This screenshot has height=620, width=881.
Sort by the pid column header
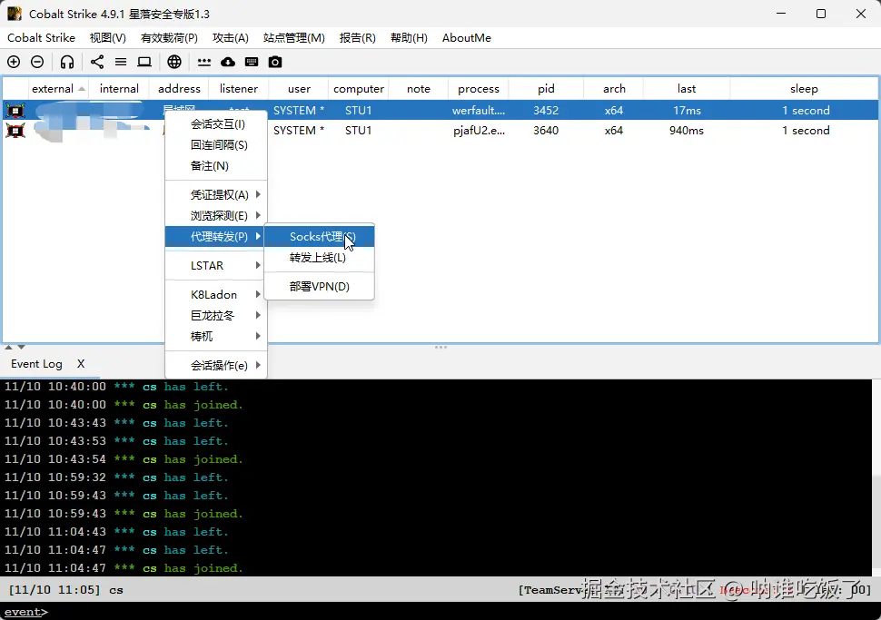546,89
